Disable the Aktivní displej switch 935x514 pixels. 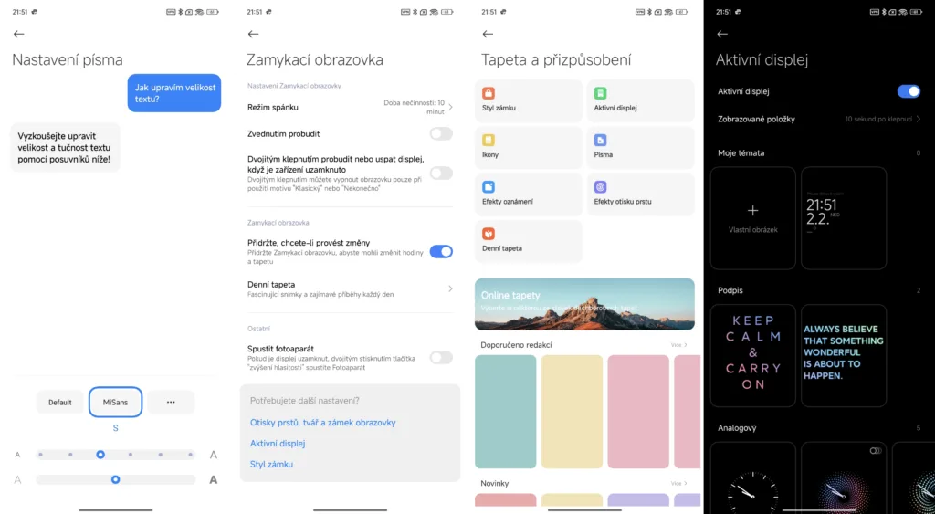point(909,91)
